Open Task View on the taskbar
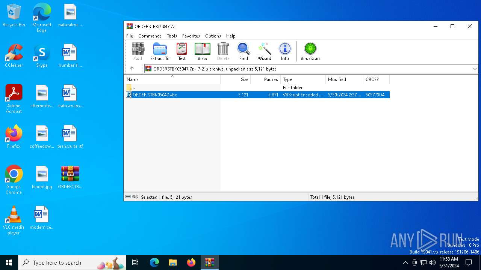The image size is (481, 270). pos(135,262)
